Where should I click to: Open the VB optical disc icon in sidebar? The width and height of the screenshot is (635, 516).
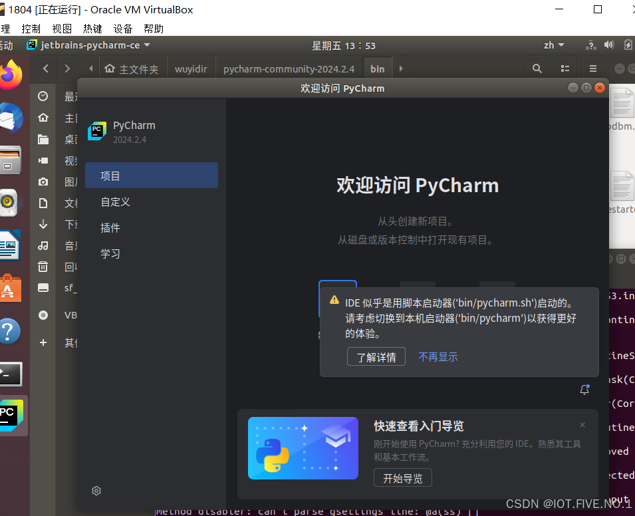[43, 315]
